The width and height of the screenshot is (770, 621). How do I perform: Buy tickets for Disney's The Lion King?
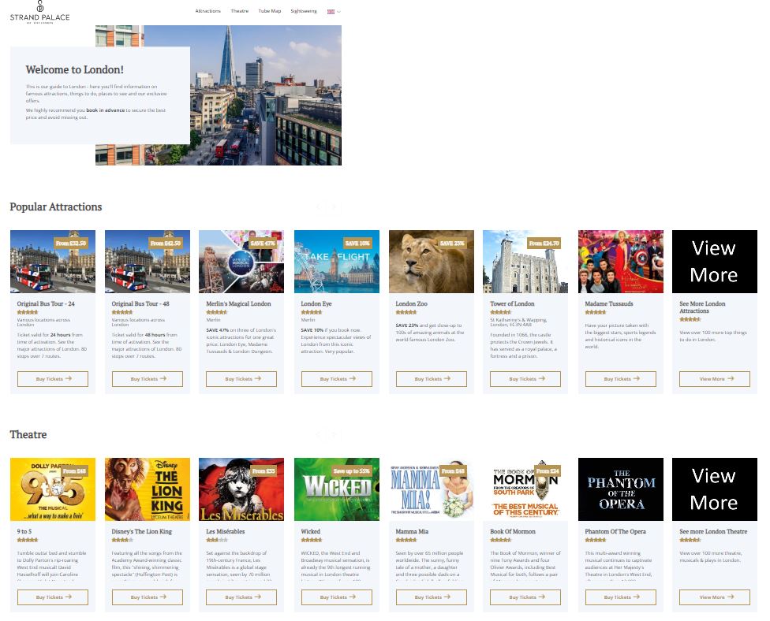(148, 597)
